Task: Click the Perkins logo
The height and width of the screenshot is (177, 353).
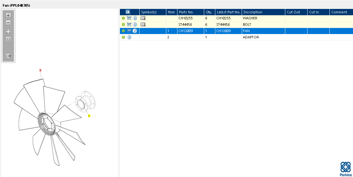Action: click(x=346, y=169)
